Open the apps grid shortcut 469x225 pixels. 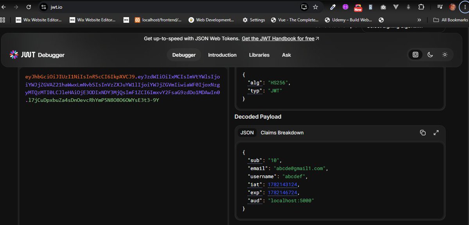pyautogui.click(x=3, y=20)
